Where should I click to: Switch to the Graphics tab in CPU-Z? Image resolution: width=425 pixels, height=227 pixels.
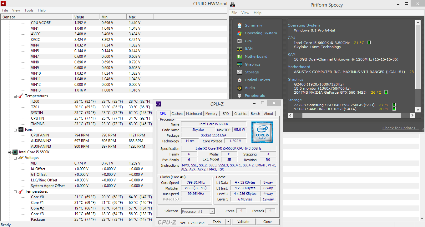(x=241, y=114)
